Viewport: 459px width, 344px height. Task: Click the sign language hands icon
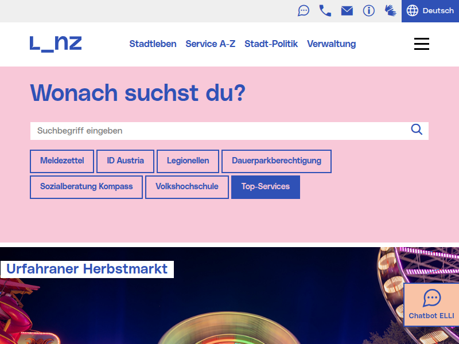[390, 11]
